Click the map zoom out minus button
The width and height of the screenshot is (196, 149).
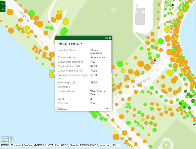[3, 9]
